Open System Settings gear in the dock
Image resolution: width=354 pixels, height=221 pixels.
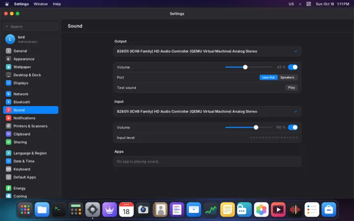(x=92, y=210)
